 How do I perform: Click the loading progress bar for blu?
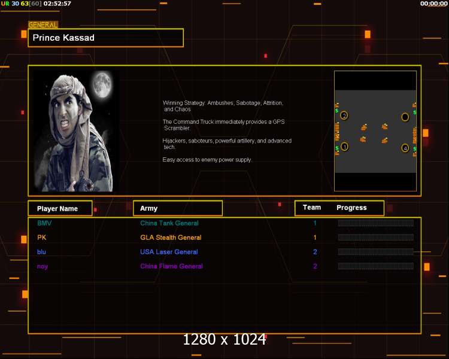click(376, 252)
